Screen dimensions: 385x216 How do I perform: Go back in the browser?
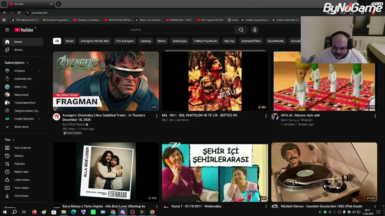[x=5, y=13]
